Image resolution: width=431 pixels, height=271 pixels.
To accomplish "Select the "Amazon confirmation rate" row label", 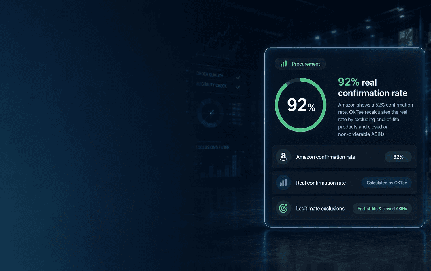I will (325, 157).
